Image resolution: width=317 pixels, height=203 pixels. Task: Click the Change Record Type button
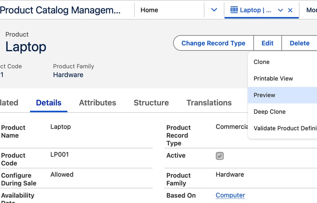coord(213,43)
